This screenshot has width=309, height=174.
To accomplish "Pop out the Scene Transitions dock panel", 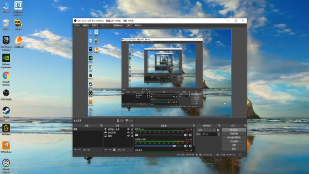I will tap(219, 126).
